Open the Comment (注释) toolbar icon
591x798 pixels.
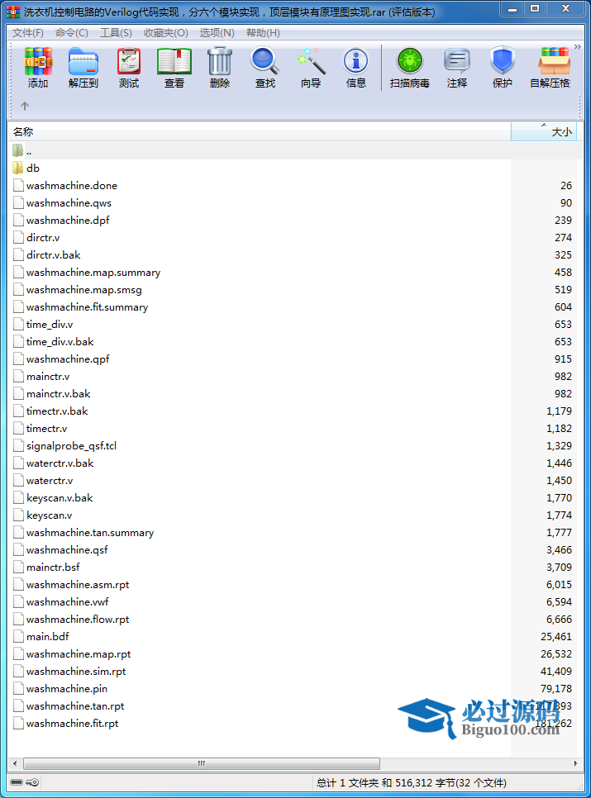pyautogui.click(x=457, y=67)
